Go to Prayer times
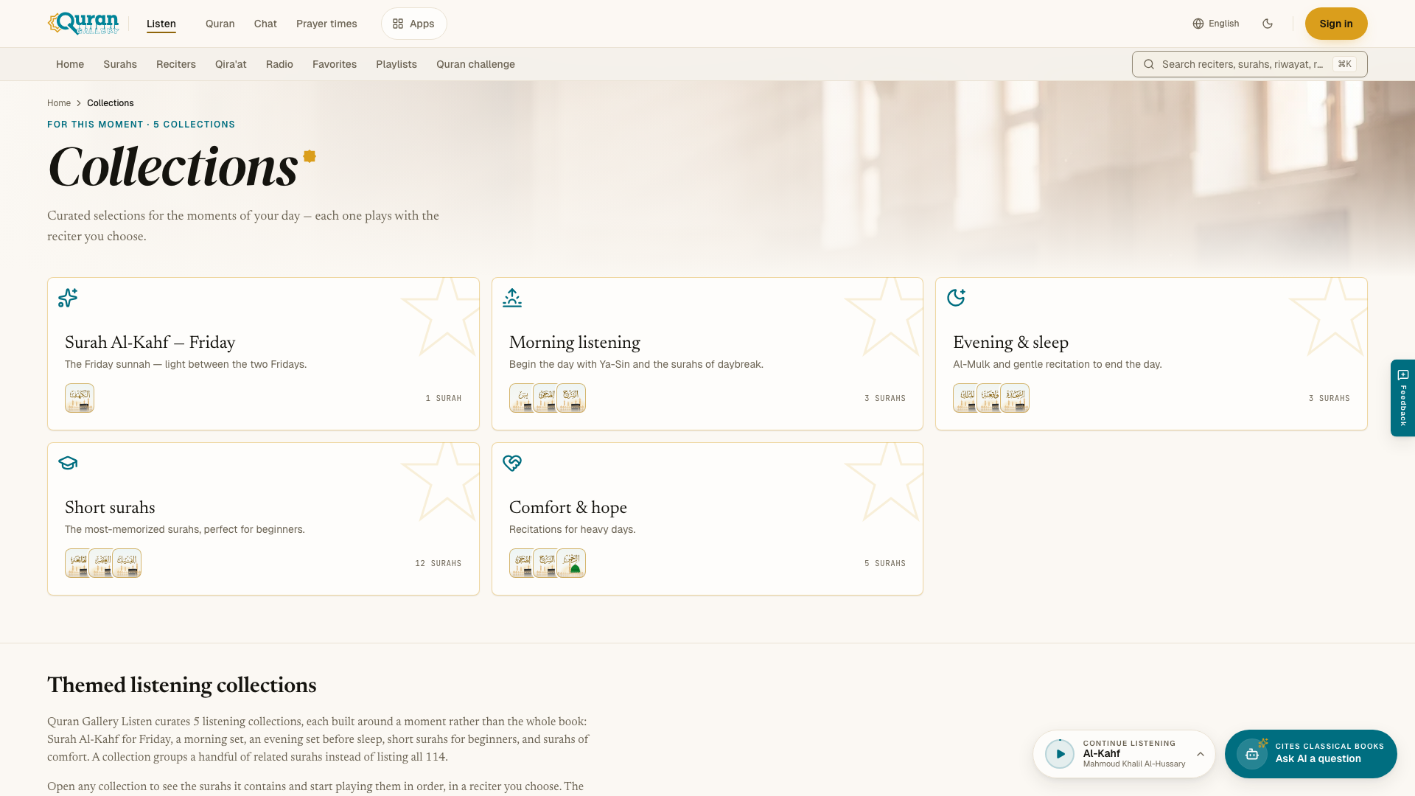1415x796 pixels. click(x=326, y=24)
